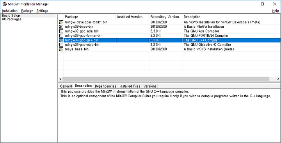Sort by Repository Version column header
The image size is (281, 143).
[165, 17]
